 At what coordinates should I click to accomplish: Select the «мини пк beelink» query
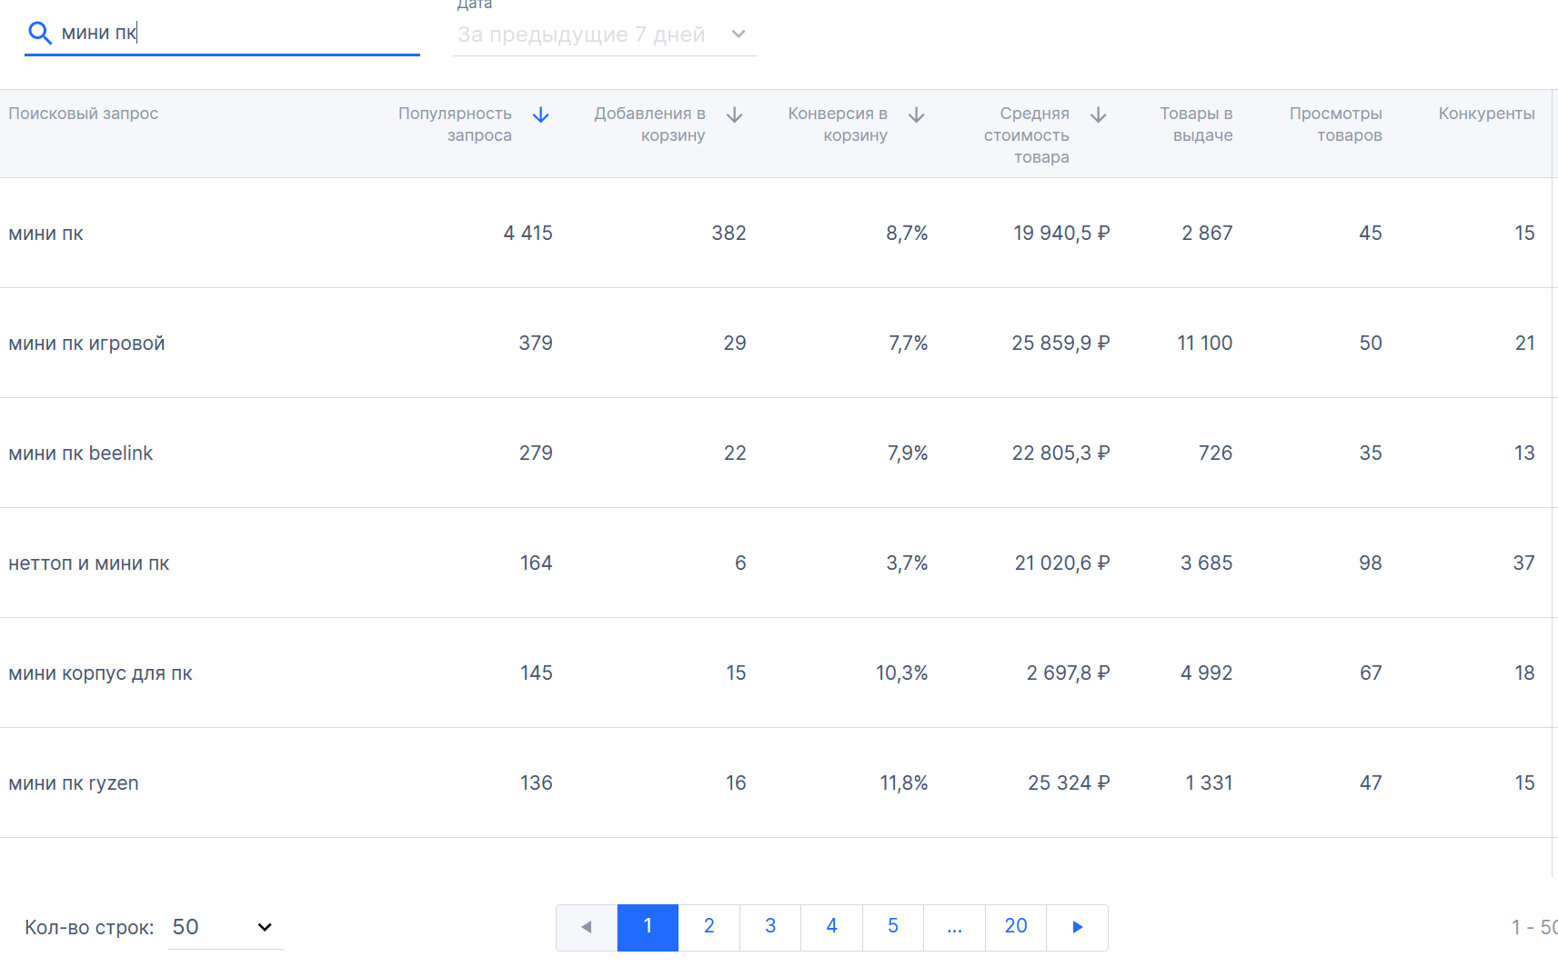pos(81,454)
